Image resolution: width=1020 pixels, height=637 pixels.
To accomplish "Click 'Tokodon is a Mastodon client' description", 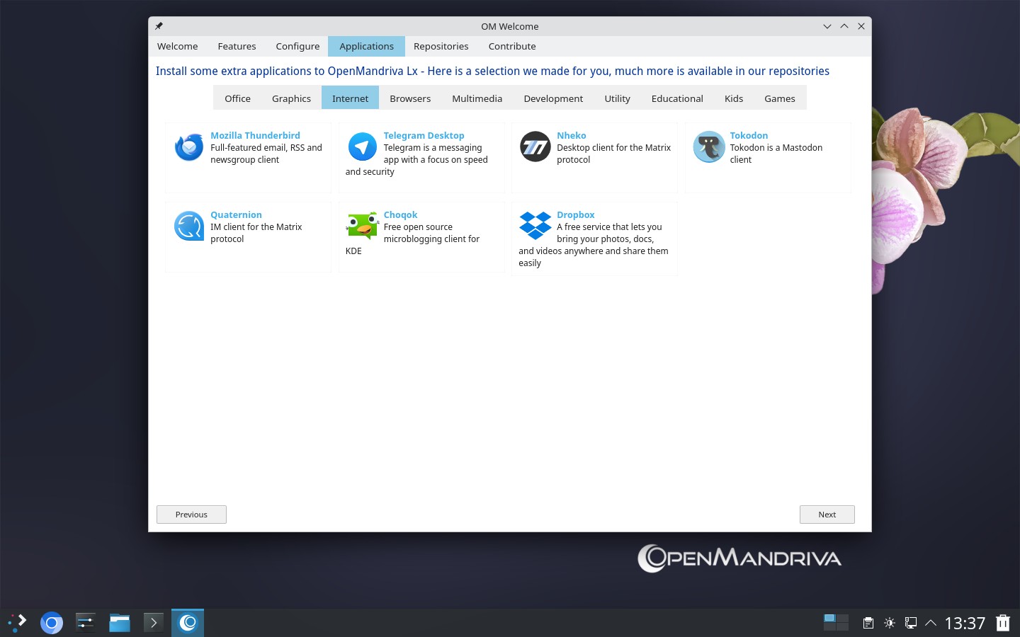I will pos(776,154).
